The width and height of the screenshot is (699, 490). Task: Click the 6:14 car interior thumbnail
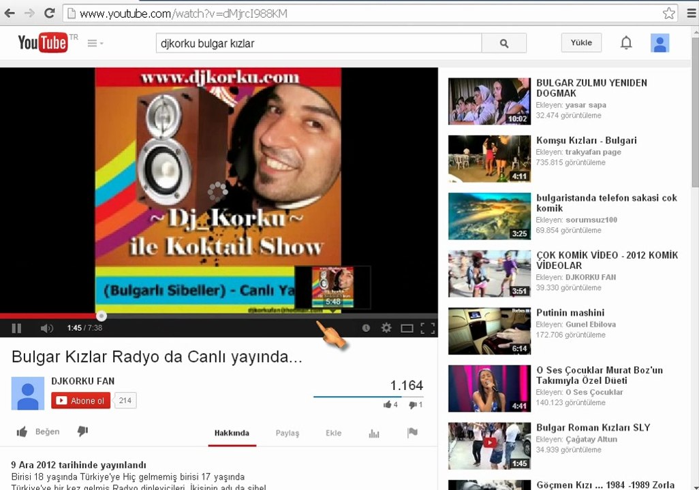coord(489,331)
